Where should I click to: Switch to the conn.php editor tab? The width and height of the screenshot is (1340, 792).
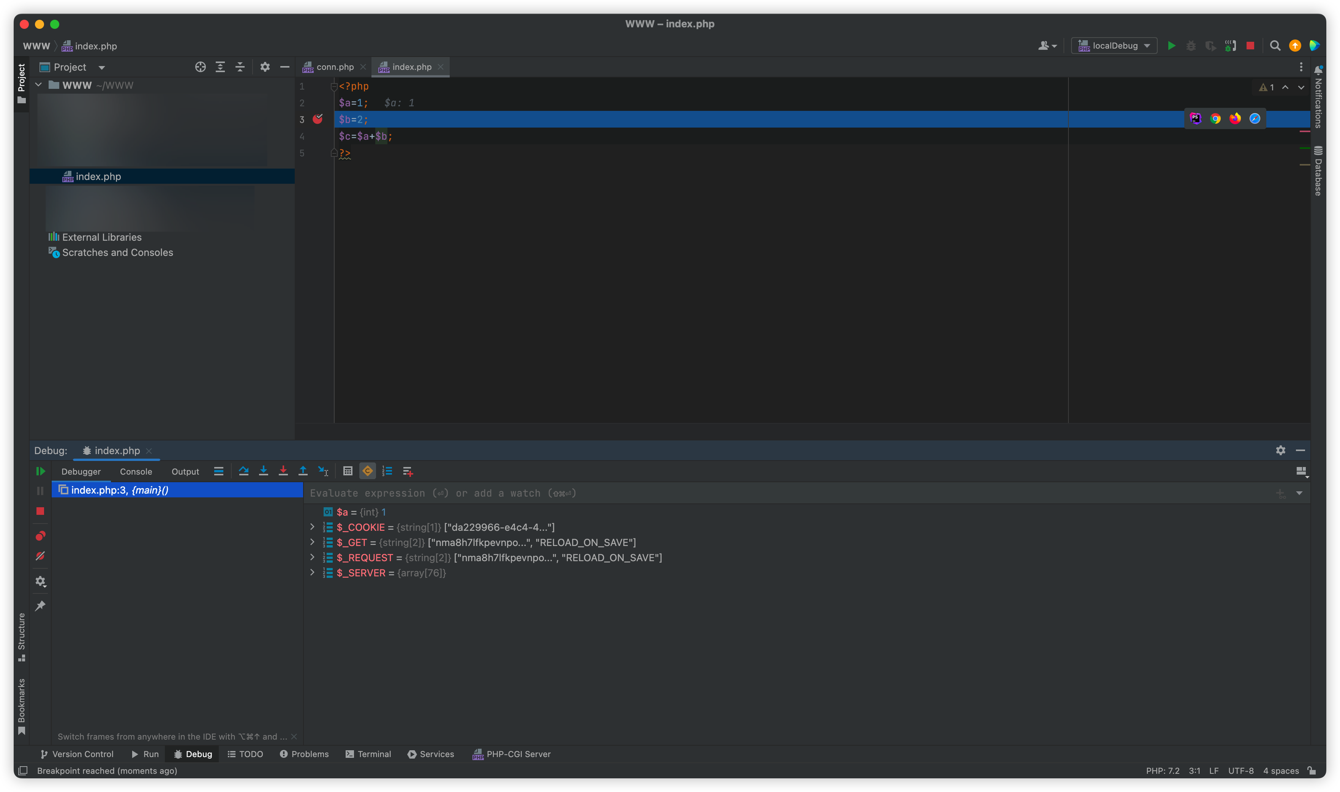pyautogui.click(x=335, y=67)
